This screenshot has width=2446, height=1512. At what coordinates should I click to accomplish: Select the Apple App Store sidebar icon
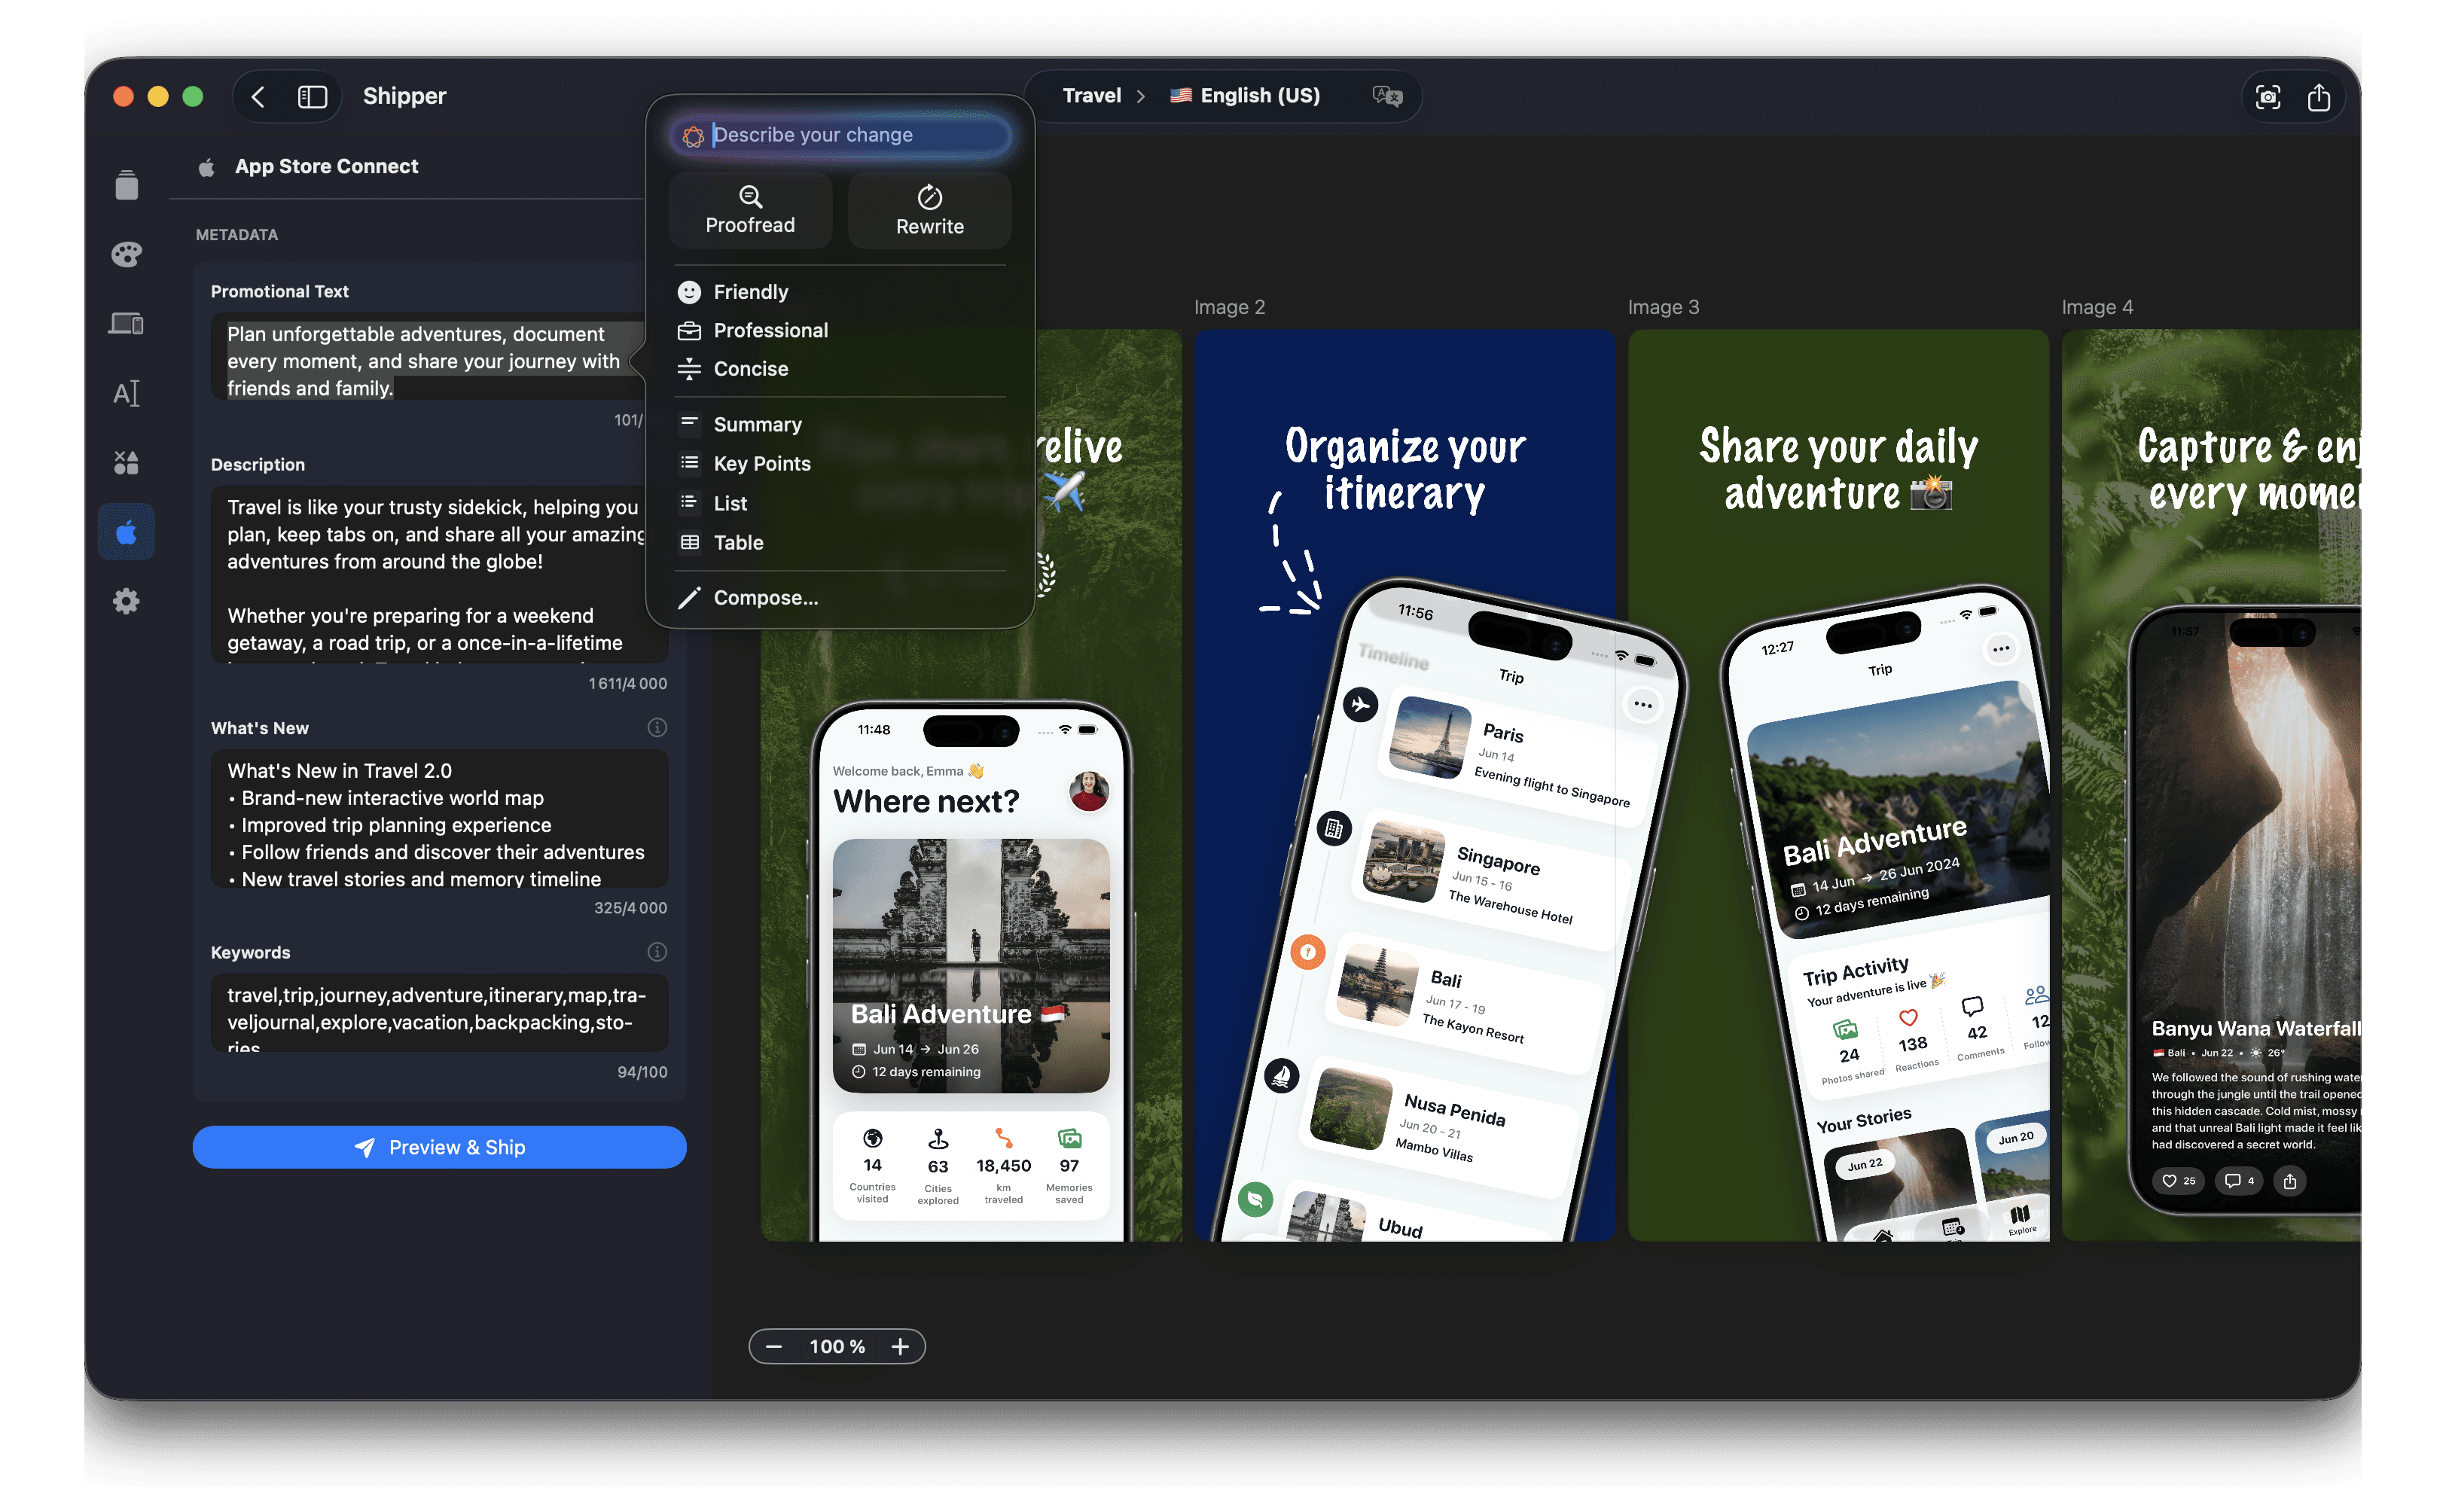(x=126, y=531)
